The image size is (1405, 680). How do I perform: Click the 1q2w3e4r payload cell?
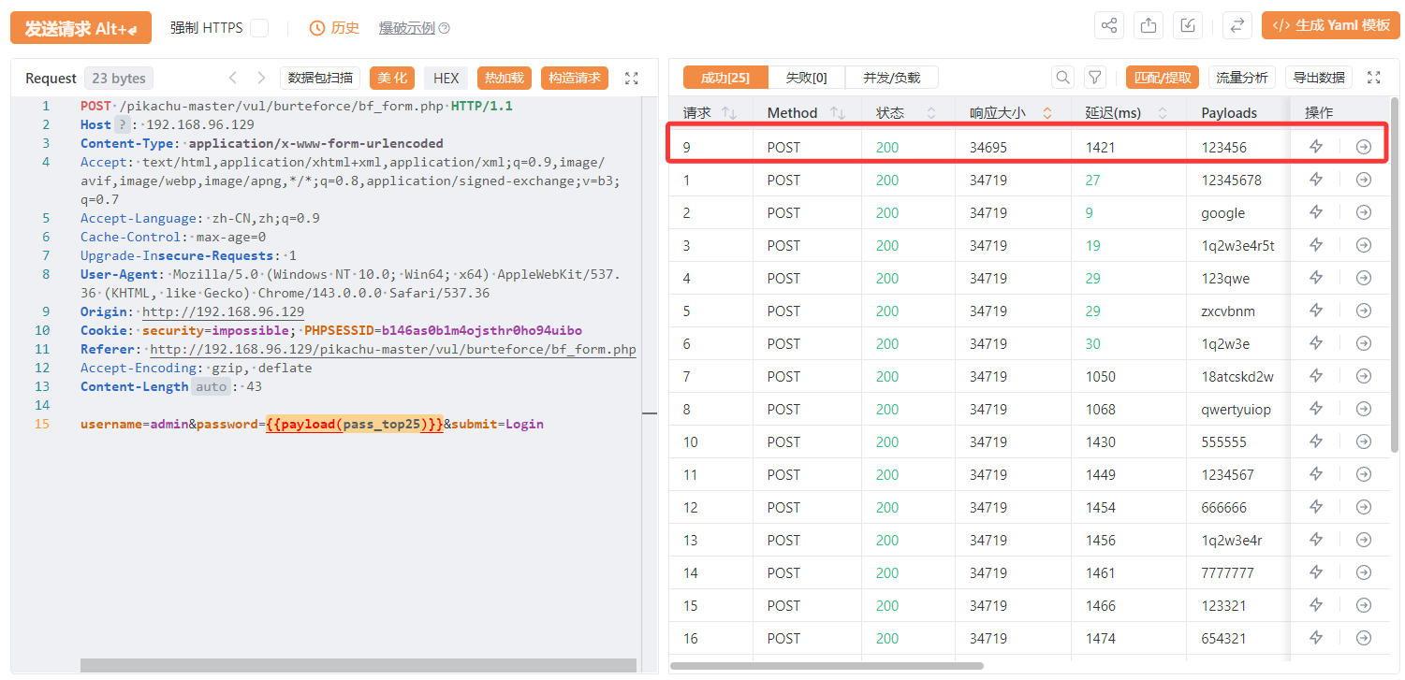[x=1238, y=540]
